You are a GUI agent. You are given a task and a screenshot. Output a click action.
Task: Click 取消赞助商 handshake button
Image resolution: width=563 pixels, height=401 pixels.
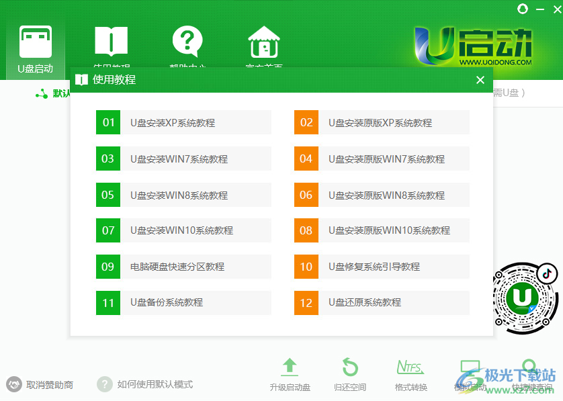point(40,384)
